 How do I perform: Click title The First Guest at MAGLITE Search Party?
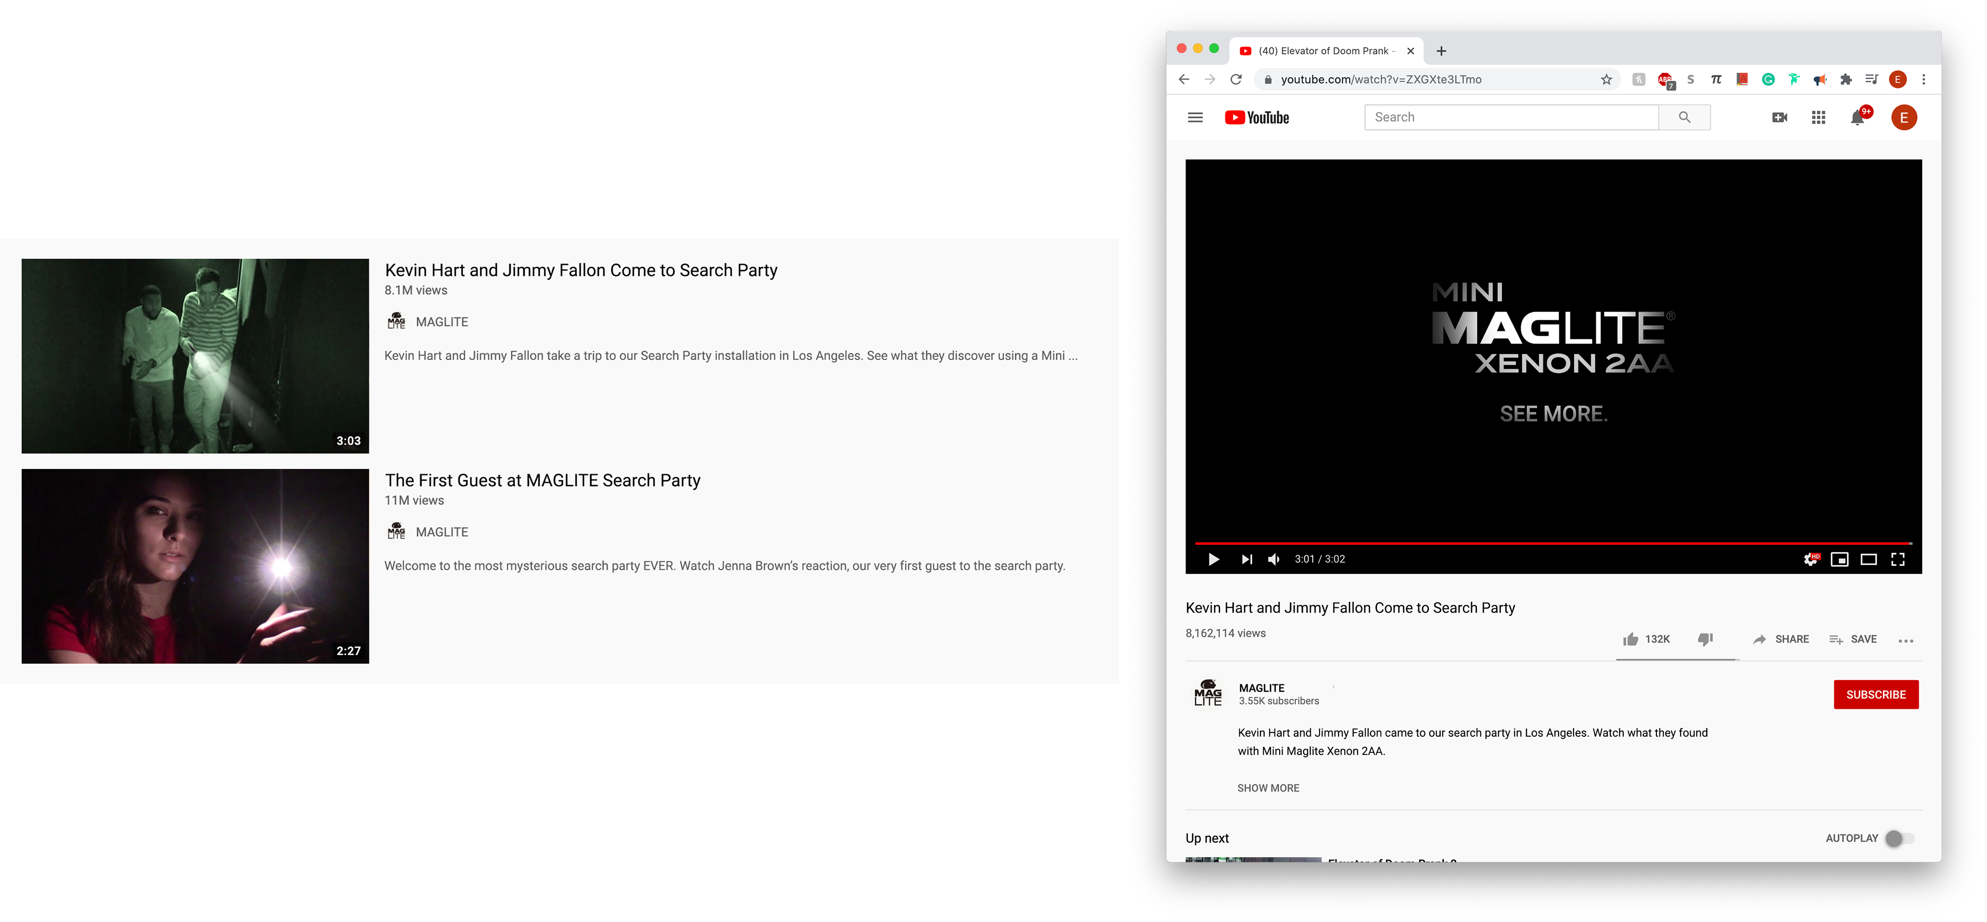pos(542,481)
